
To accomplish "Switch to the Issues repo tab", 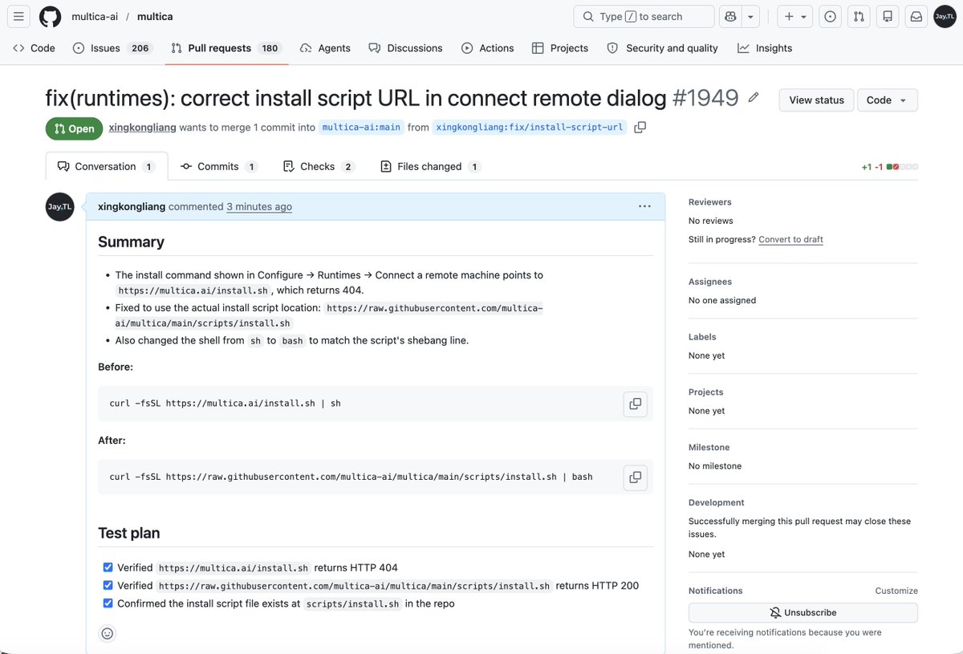I will (x=112, y=48).
